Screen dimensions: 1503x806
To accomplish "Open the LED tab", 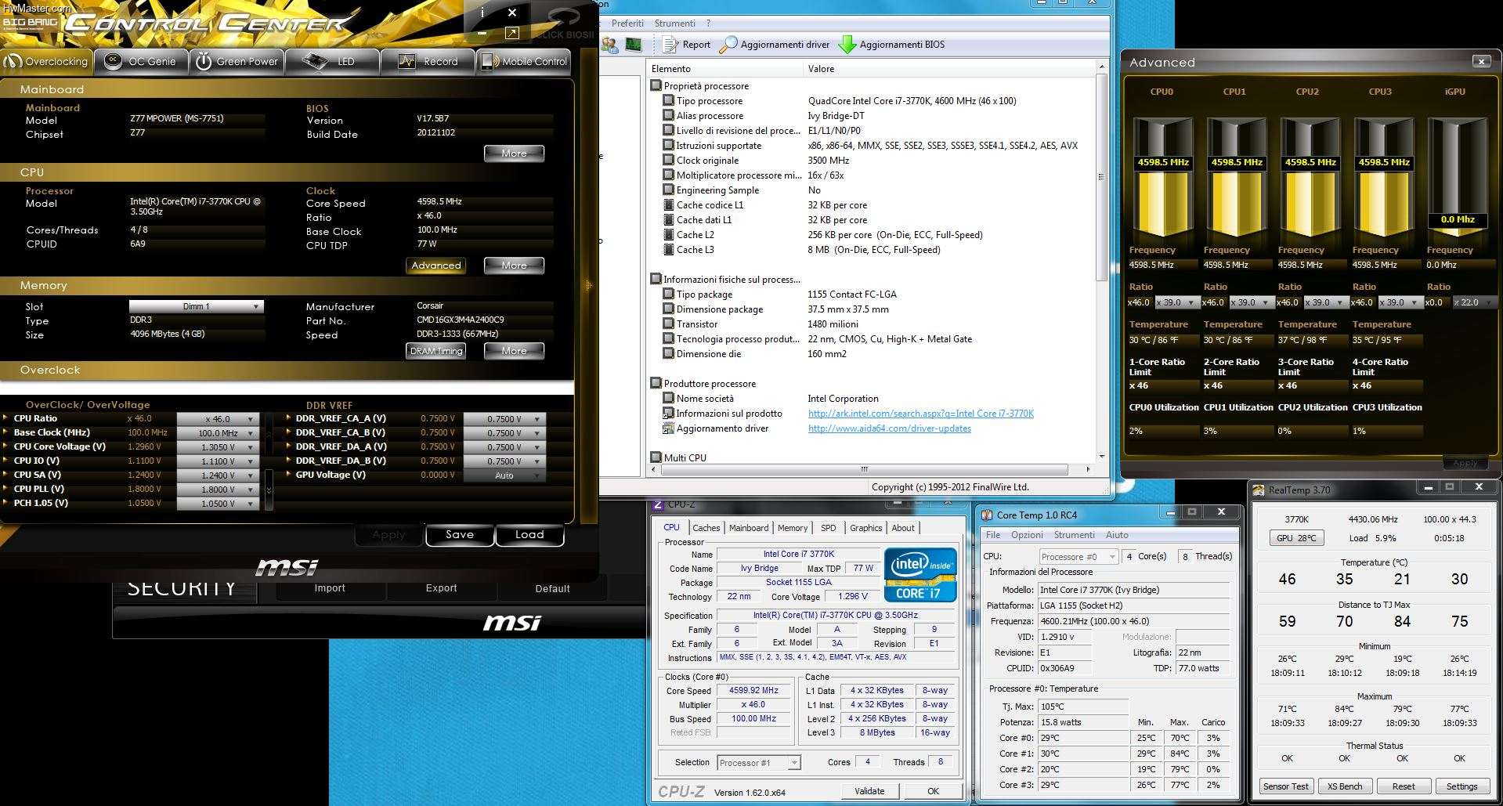I will pyautogui.click(x=333, y=61).
